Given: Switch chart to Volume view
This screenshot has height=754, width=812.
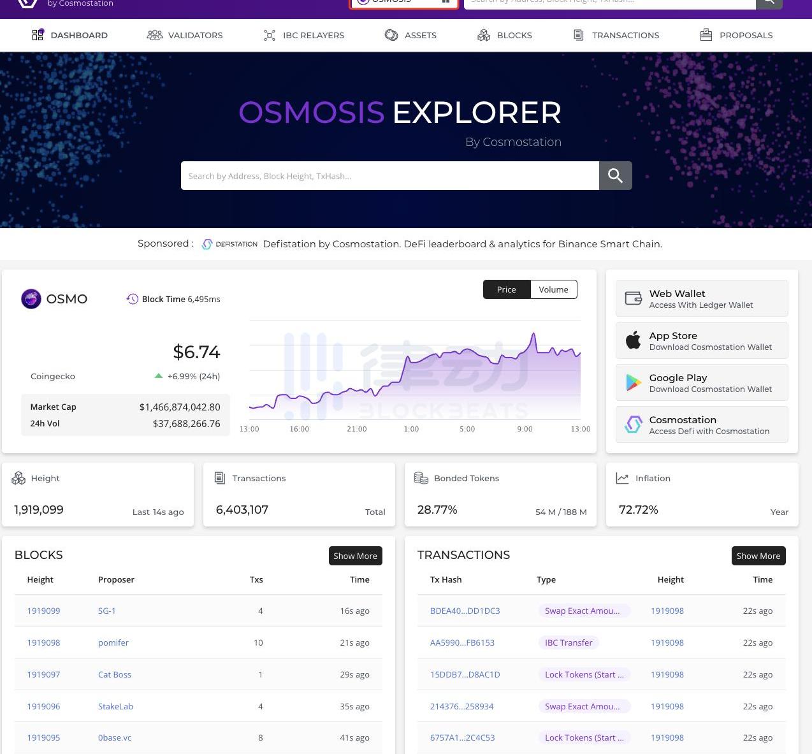Looking at the screenshot, I should tap(553, 289).
